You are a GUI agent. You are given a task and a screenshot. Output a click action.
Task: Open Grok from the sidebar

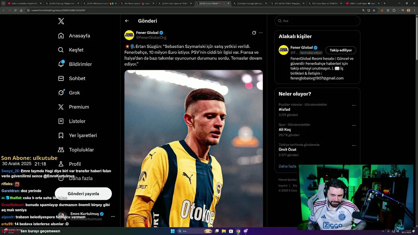coord(69,93)
